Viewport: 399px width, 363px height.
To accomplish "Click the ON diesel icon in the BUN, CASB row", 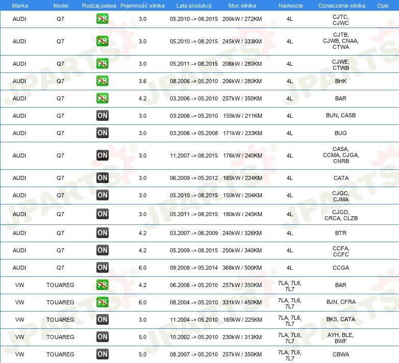I will point(102,115).
